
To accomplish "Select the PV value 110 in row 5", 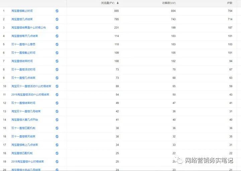I will (x=116, y=44).
